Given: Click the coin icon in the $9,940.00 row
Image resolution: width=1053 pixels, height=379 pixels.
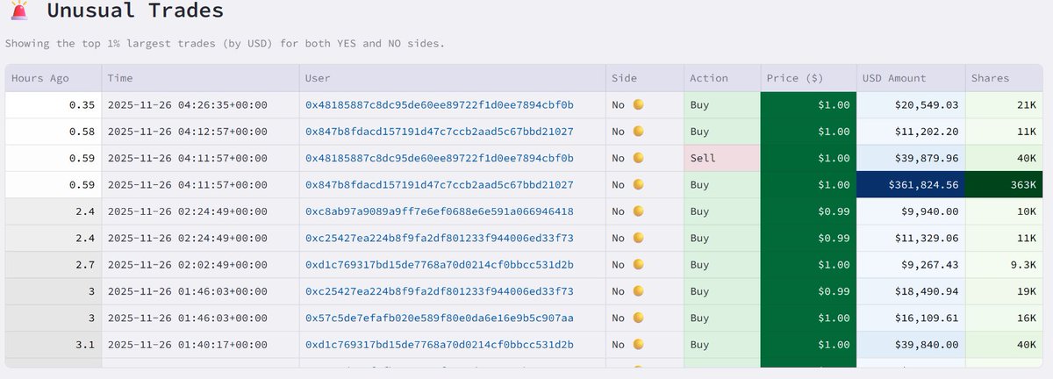Looking at the screenshot, I should (x=639, y=211).
